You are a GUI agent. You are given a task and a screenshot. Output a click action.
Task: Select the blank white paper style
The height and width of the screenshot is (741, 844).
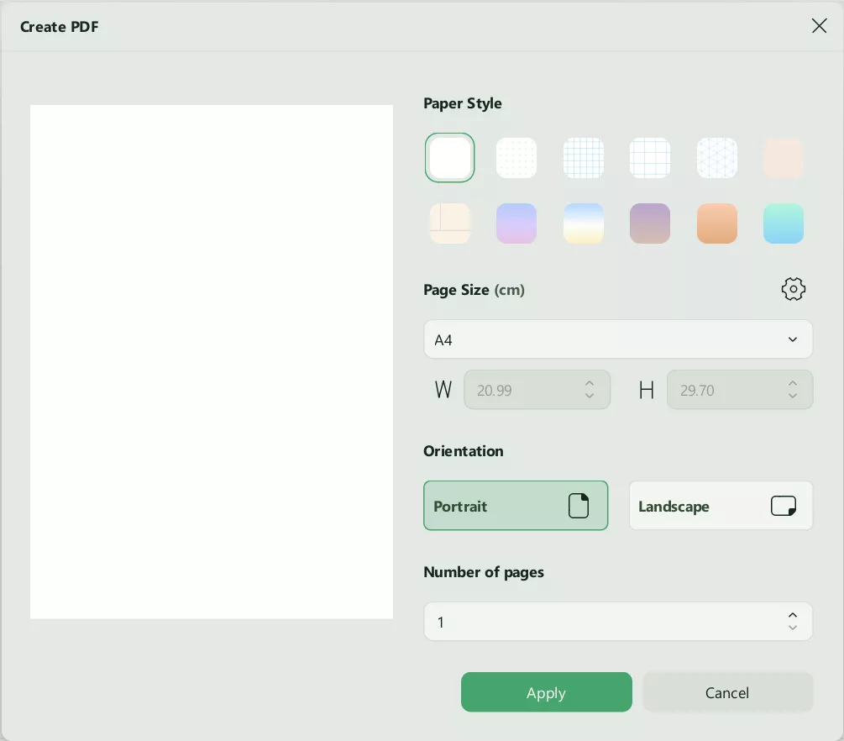[450, 158]
